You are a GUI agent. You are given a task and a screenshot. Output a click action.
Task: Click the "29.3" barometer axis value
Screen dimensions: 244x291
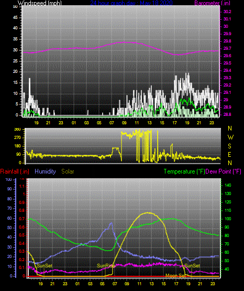click(x=227, y=78)
